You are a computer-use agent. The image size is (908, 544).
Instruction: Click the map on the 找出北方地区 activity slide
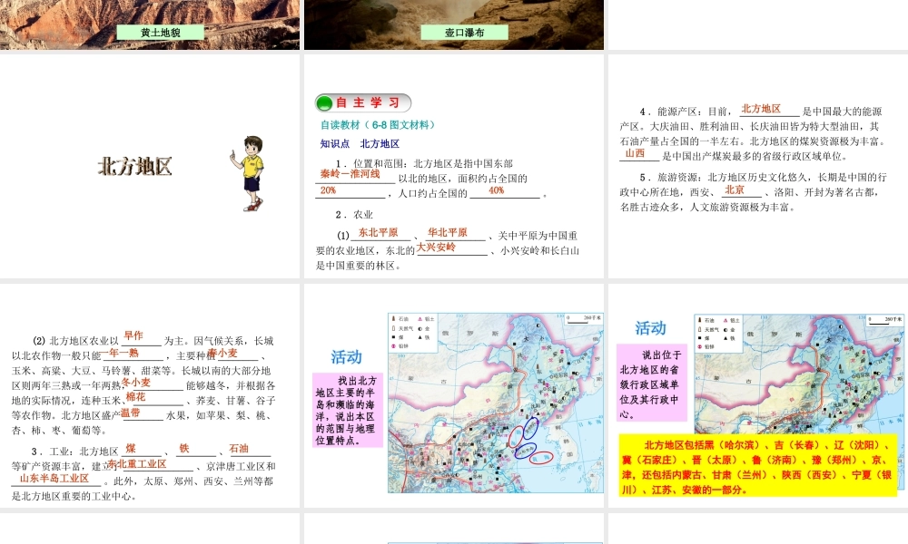tap(496, 403)
